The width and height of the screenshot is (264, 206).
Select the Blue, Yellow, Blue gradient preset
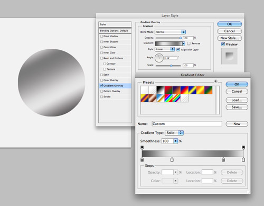[x=192, y=90]
